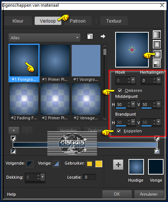Uncheck the Koppelen checkbox
This screenshot has height=202, width=168.
tap(119, 131)
